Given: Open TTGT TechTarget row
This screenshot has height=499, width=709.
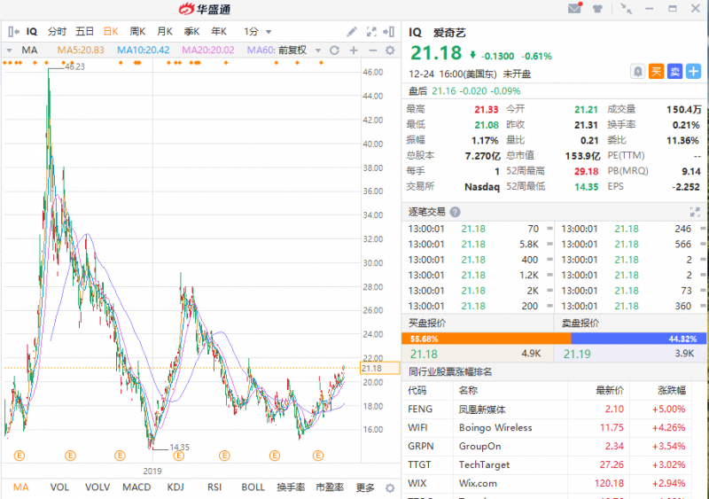Looking at the screenshot, I should [547, 464].
